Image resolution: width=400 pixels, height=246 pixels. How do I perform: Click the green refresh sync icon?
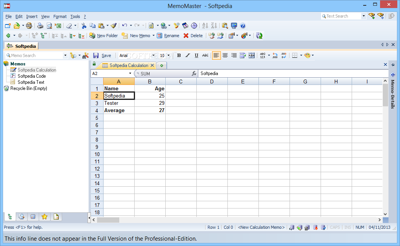tap(259, 36)
